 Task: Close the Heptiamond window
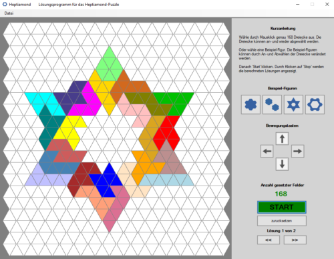click(x=327, y=4)
